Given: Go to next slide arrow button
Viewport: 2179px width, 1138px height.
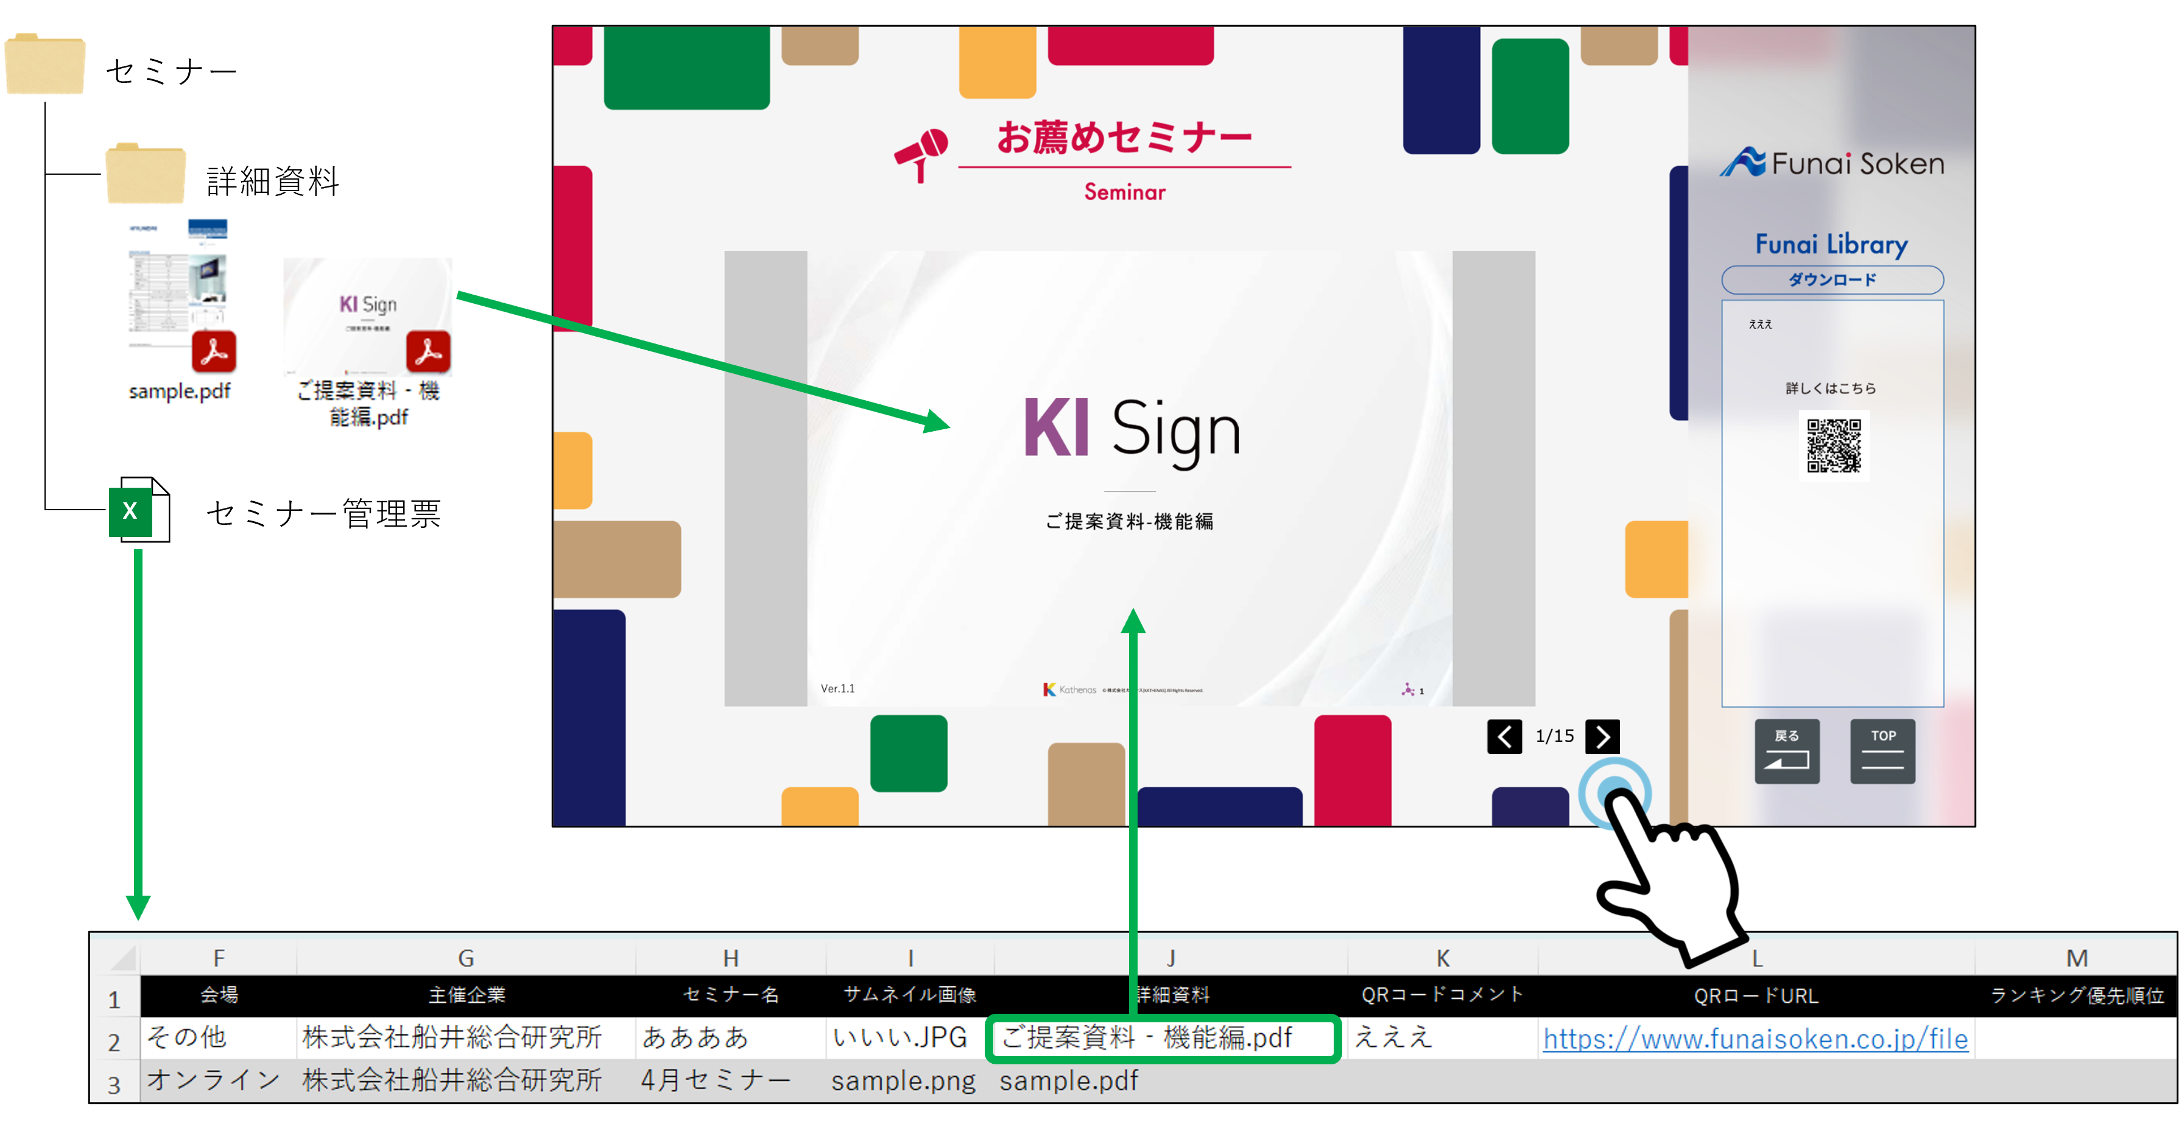Looking at the screenshot, I should [x=1602, y=736].
